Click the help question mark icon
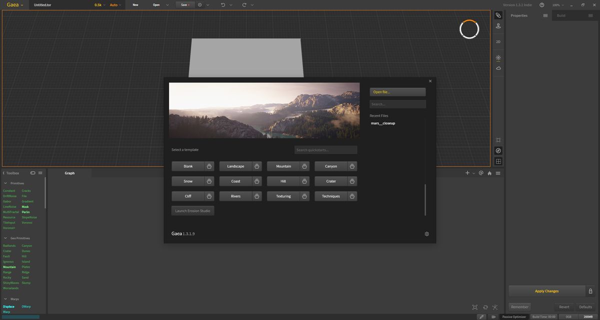The image size is (600, 320). pyautogui.click(x=542, y=4)
